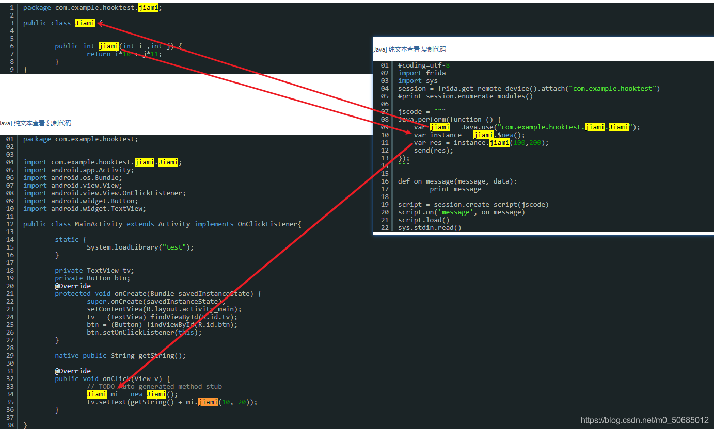This screenshot has width=714, height=430.
Task: Click 'btn = (Button) findViewById(R.id.btn);' line
Action: [162, 325]
